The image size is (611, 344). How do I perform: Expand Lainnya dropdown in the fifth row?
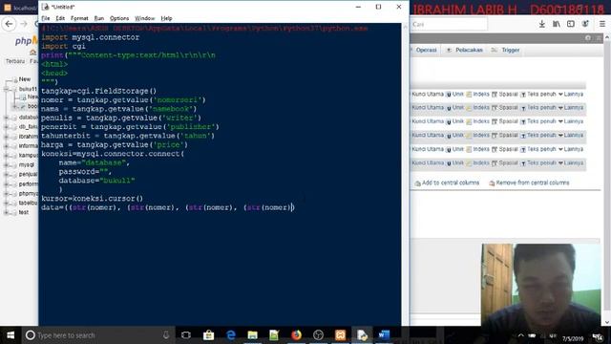tap(571, 149)
